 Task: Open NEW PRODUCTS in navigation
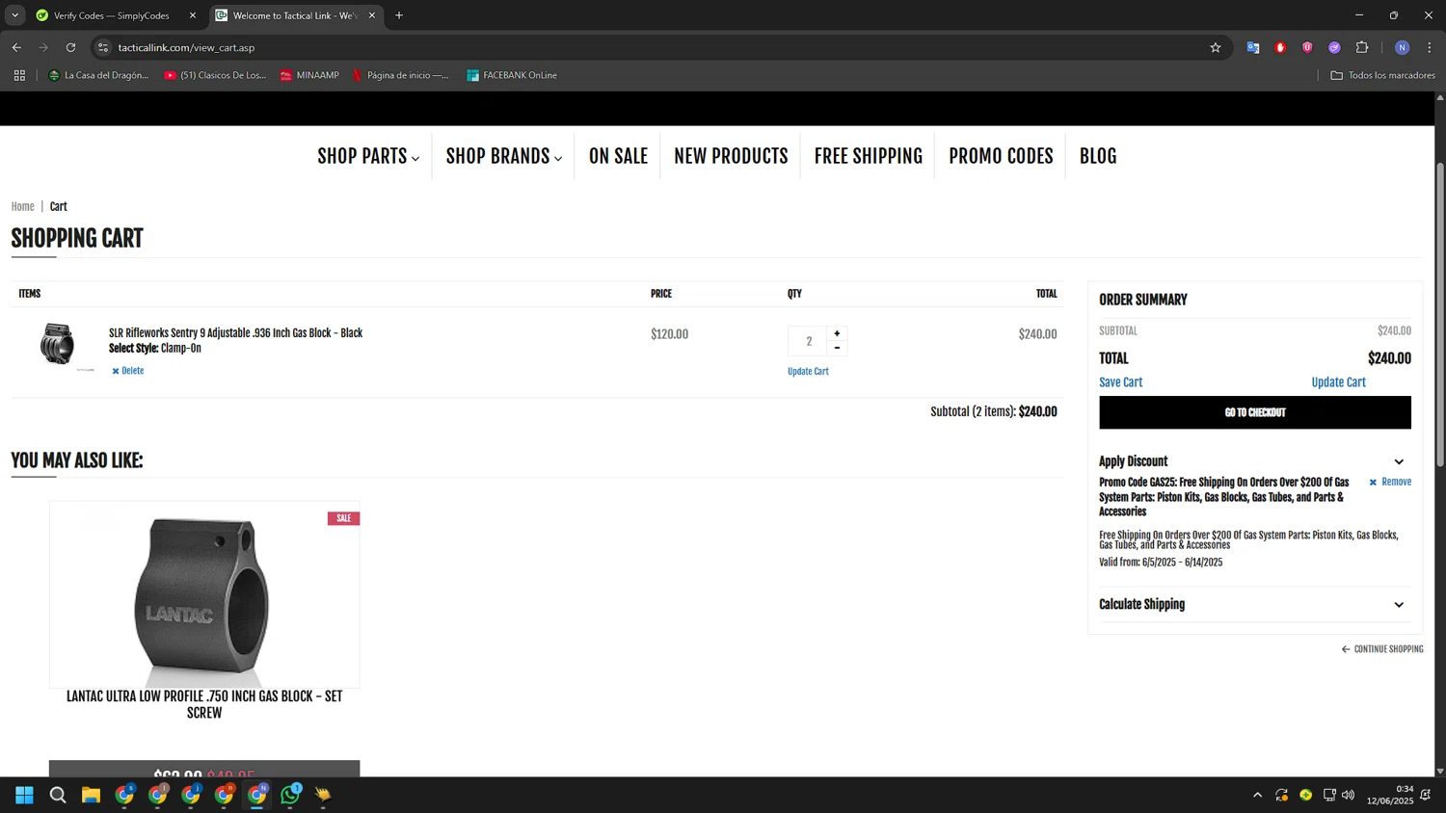731,156
